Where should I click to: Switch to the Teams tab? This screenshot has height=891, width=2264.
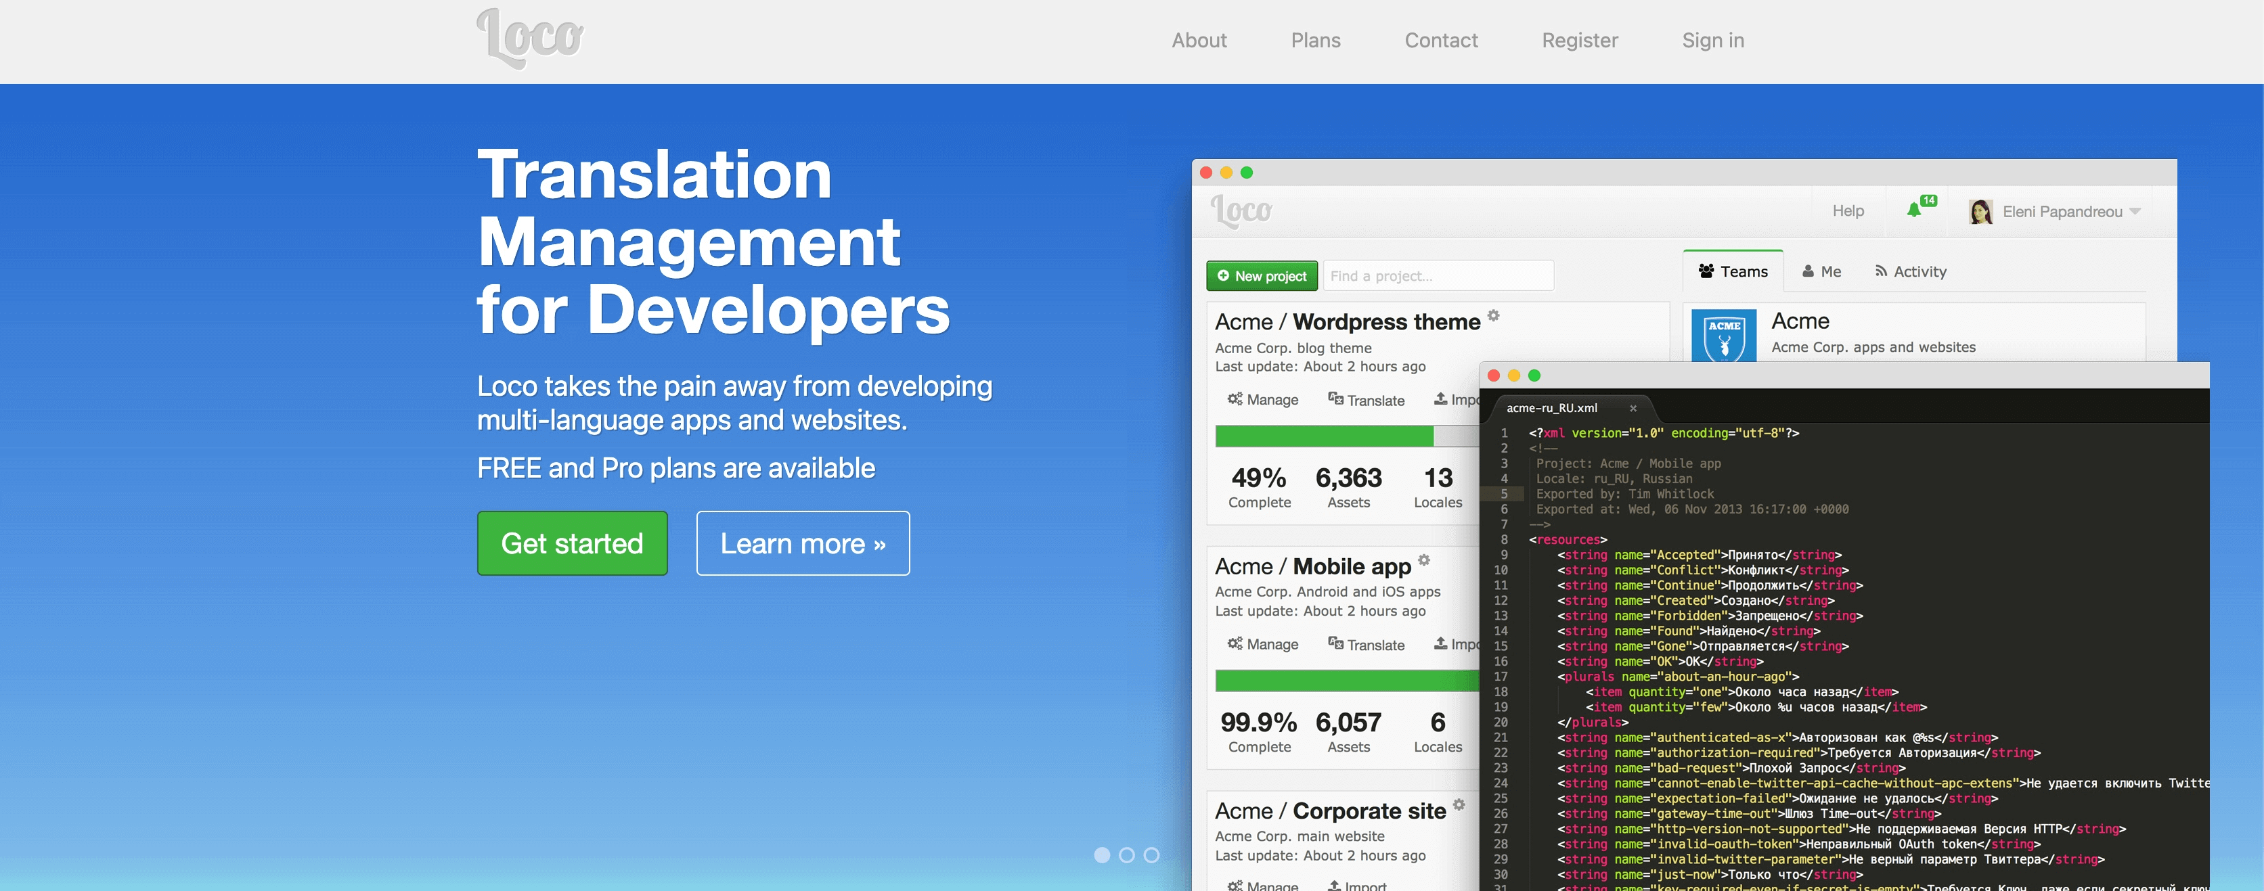tap(1732, 271)
